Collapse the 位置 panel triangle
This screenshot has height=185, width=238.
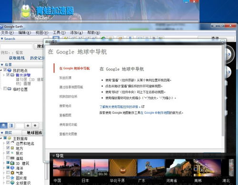coord(2,65)
